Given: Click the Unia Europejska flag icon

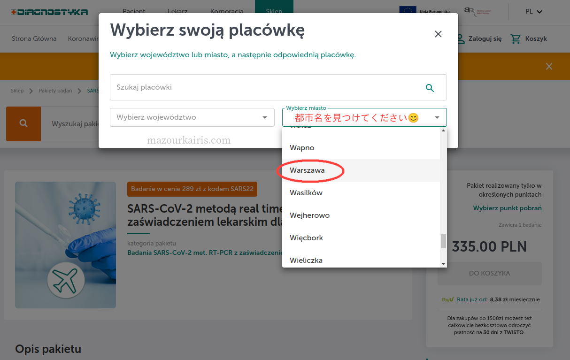Looking at the screenshot, I should 408,11.
